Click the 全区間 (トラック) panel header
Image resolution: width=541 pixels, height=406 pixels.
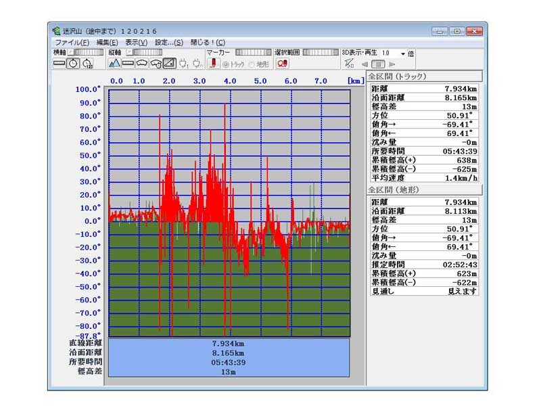(424, 76)
